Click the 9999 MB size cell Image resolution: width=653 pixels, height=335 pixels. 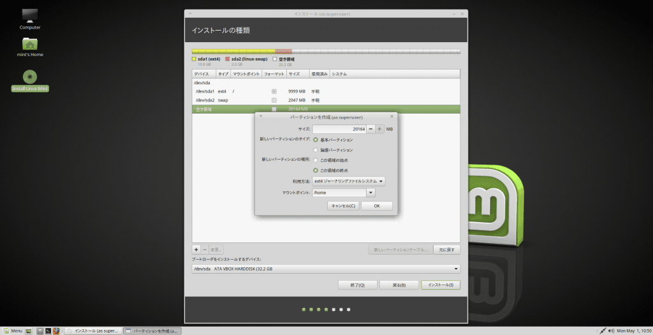[297, 91]
